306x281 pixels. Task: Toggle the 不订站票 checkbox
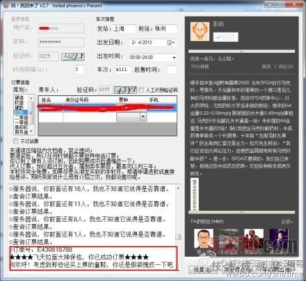16,141
